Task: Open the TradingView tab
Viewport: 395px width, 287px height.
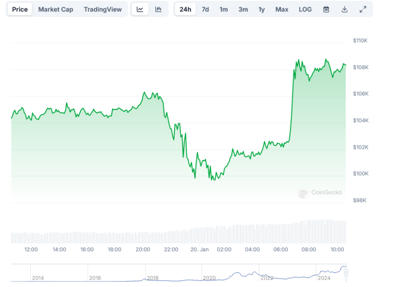Action: click(x=103, y=9)
